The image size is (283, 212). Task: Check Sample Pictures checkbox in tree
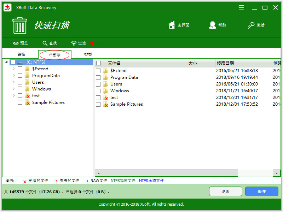(20, 102)
